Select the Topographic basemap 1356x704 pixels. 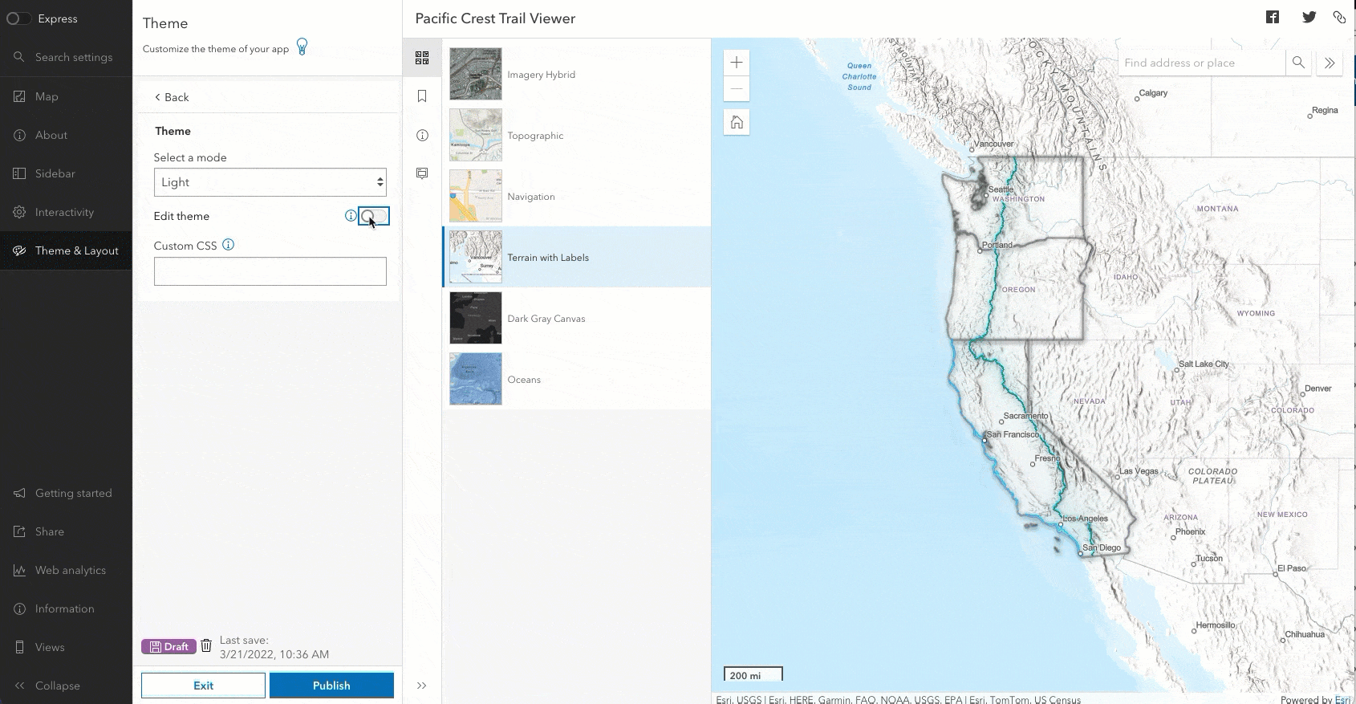(x=577, y=136)
